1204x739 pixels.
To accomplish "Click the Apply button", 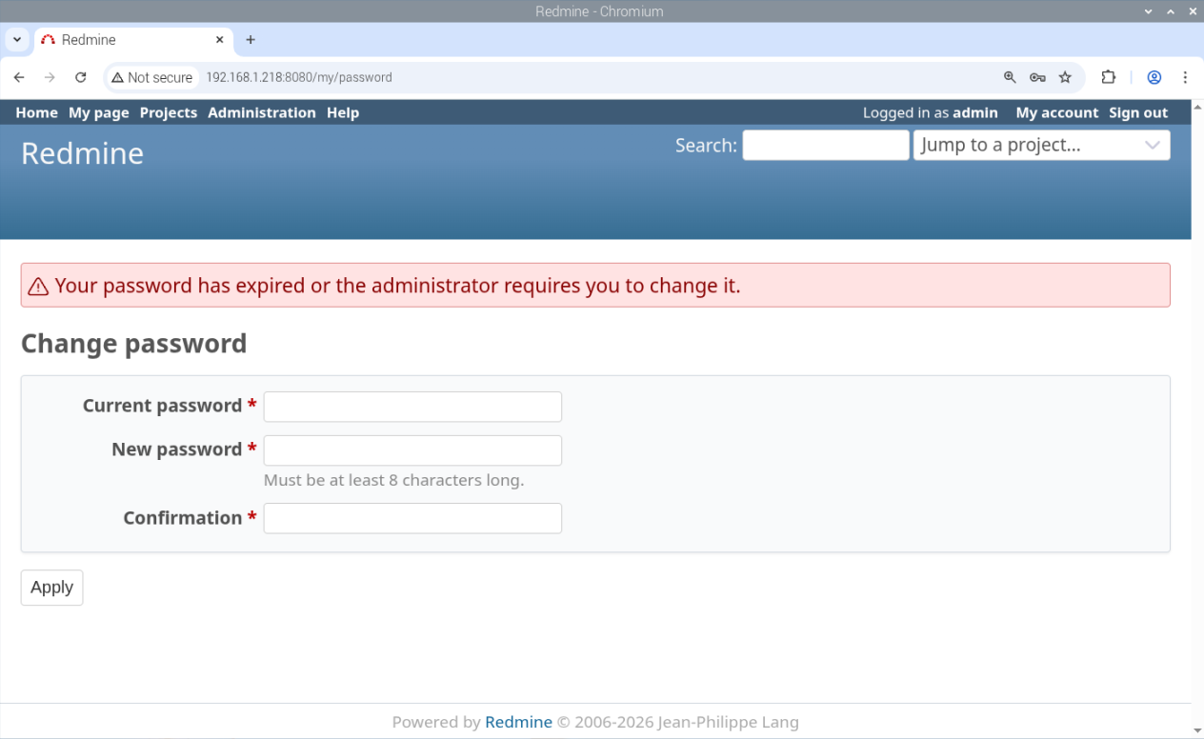I will click(50, 587).
